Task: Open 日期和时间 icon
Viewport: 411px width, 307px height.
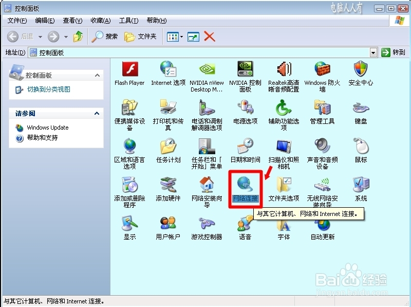Action: (245, 146)
